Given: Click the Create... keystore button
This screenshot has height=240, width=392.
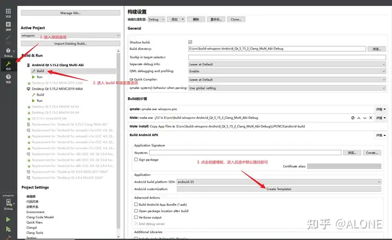Looking at the screenshot, I should click(372, 153).
